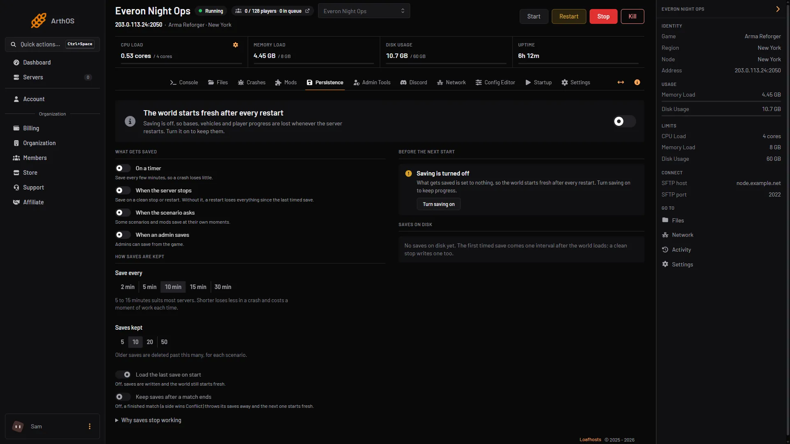Screen dimensions: 790x444
Task: Click the Store icon in the sidebar
Action: 16,173
